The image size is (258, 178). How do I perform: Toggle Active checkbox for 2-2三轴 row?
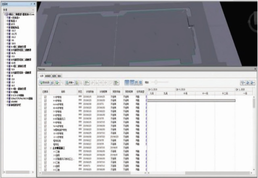coord(45,162)
